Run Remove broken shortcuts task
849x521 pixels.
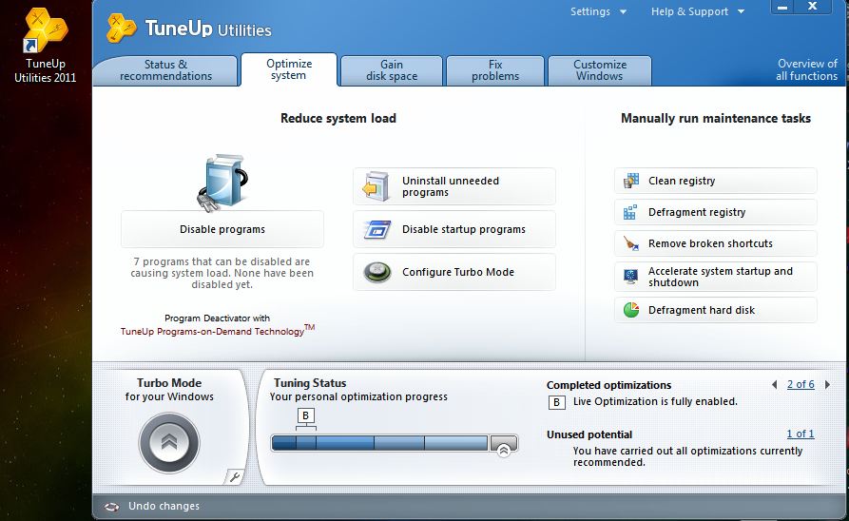[716, 243]
